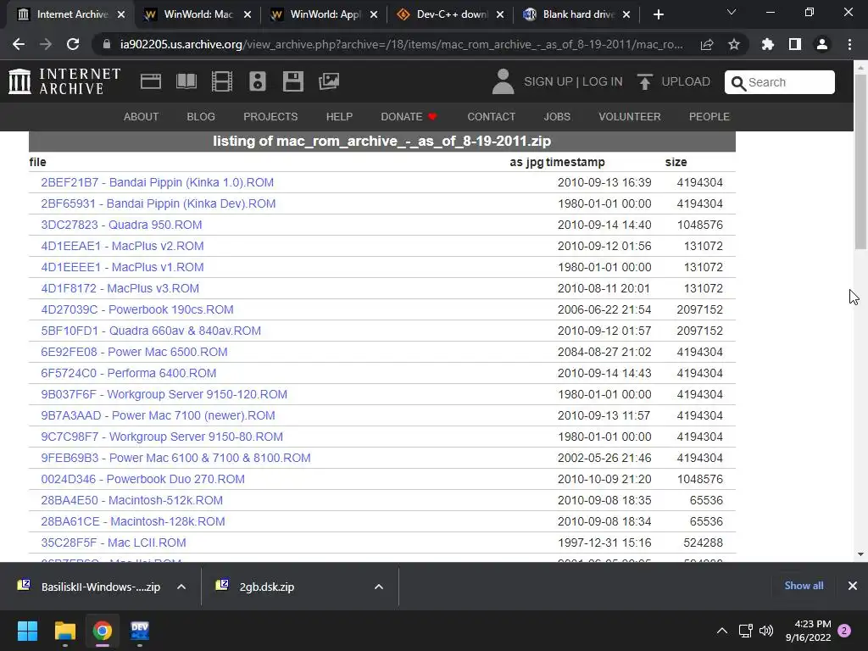Screen dimensions: 868x651
Task: Open Powerbook 190cs.ROM link
Action: click(x=137, y=309)
